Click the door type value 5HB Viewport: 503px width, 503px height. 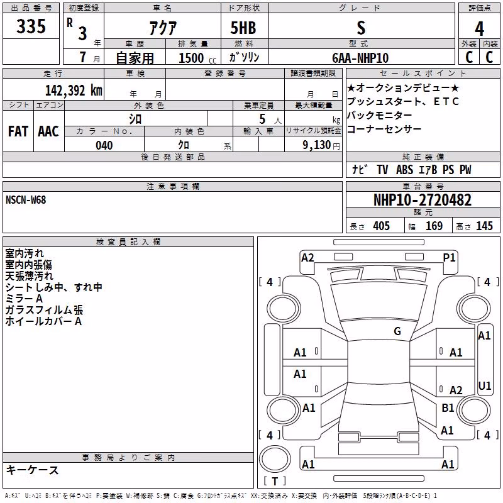coord(243,28)
